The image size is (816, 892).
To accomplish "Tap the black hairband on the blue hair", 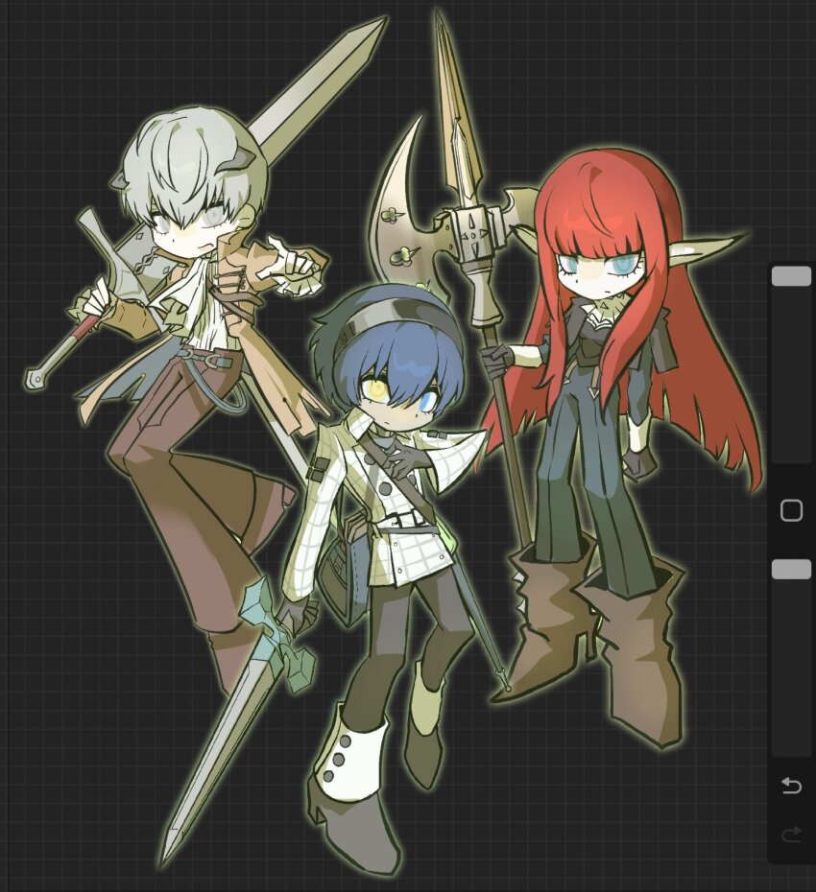I will pyautogui.click(x=394, y=312).
